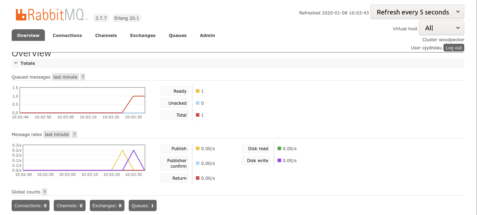Click the Publish 0.00/s value

click(x=208, y=148)
